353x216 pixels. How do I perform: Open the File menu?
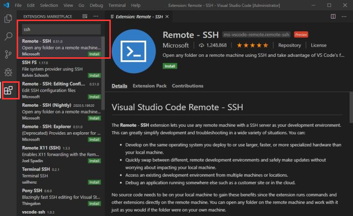coord(18,5)
